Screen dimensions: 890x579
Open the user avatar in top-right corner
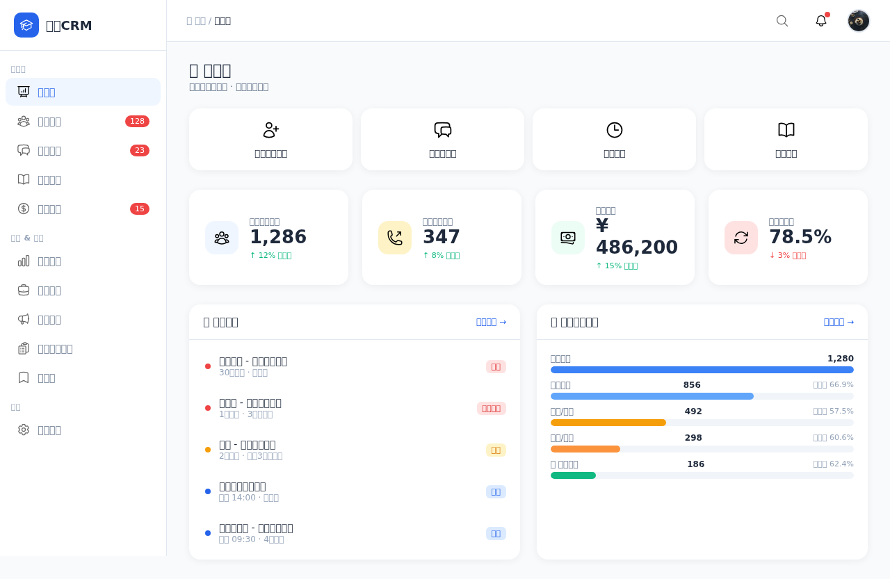[859, 21]
